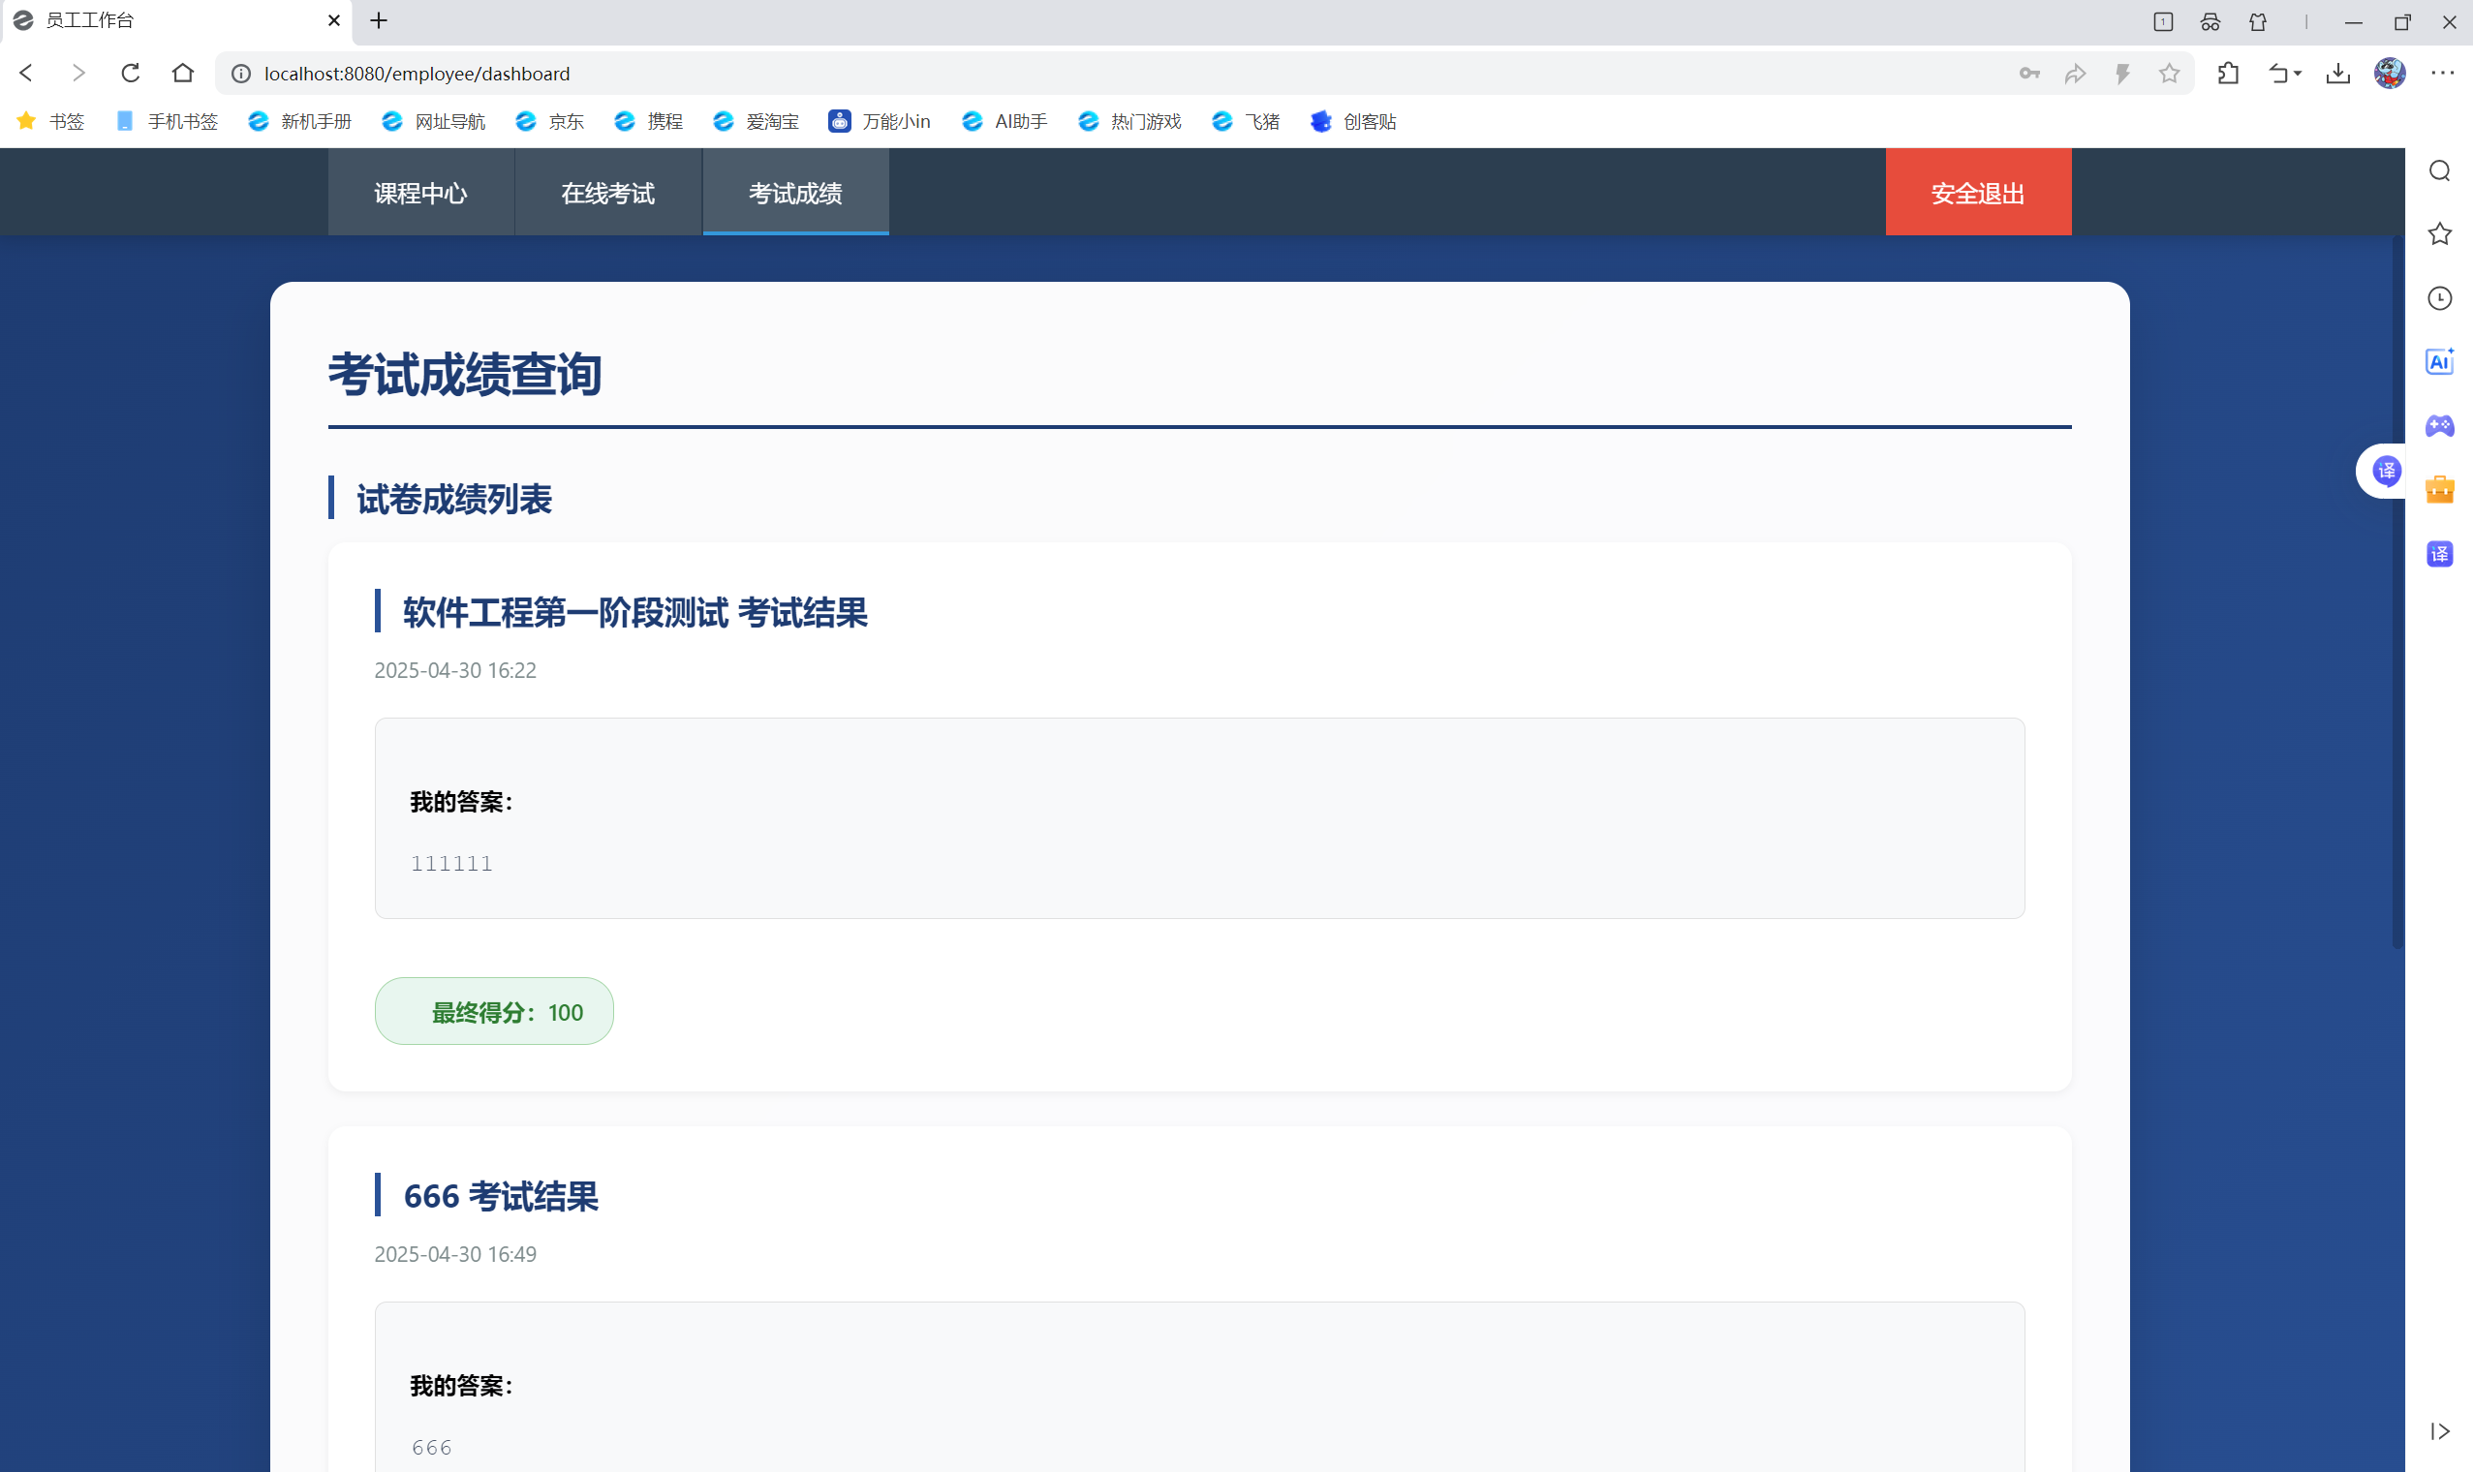Collapse the right sidebar panel
2473x1472 pixels.
pyautogui.click(x=2439, y=1431)
